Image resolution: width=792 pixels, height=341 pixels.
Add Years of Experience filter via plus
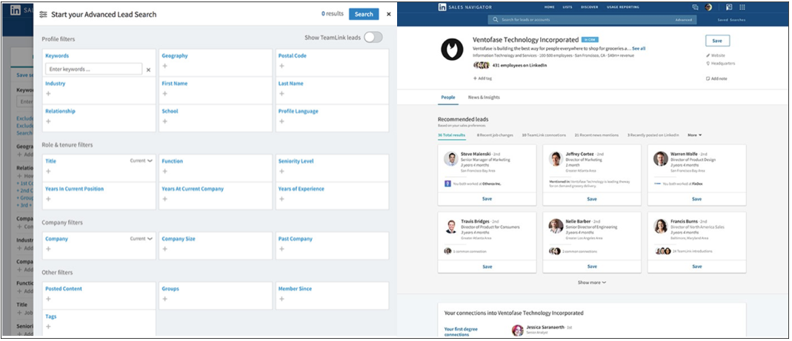[282, 199]
